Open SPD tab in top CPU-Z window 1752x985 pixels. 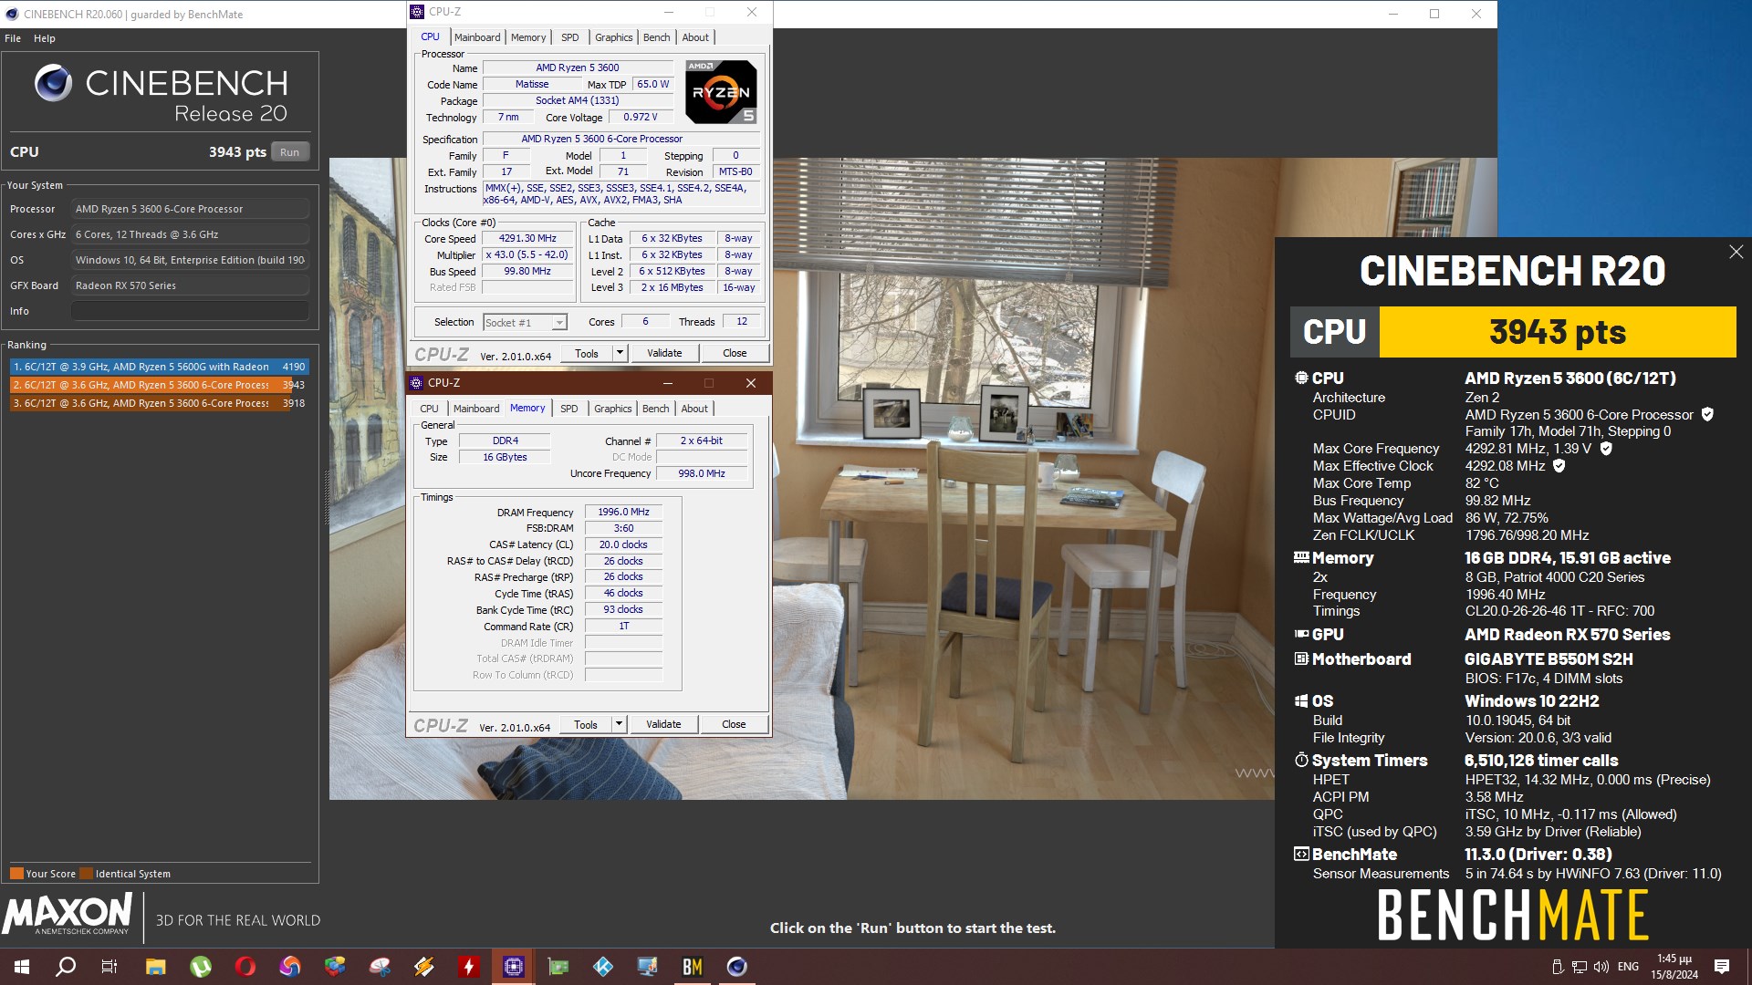[x=570, y=37]
